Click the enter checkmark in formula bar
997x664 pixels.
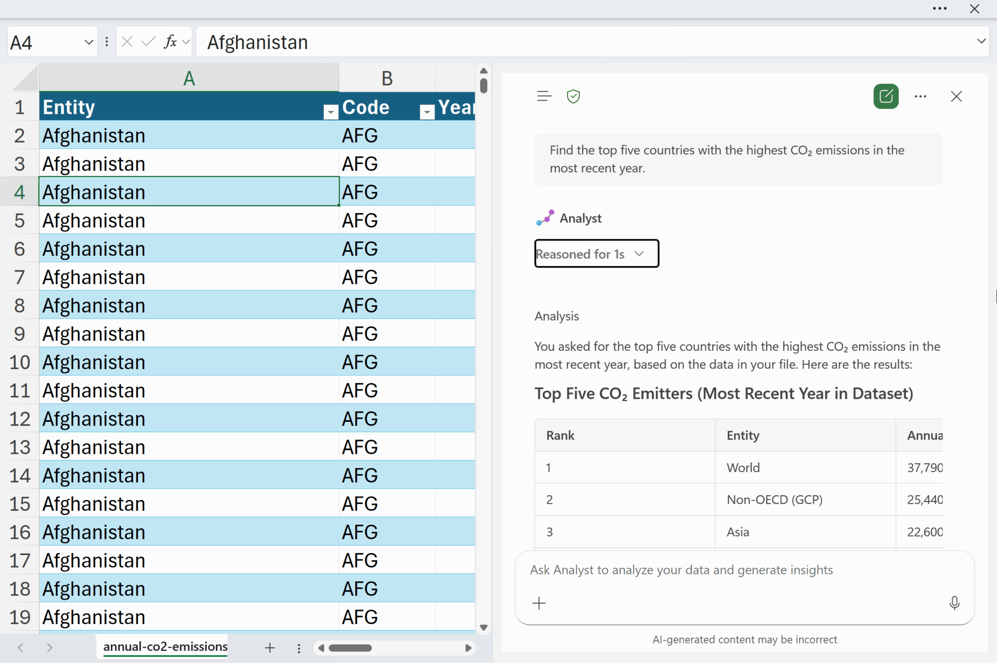(x=148, y=42)
